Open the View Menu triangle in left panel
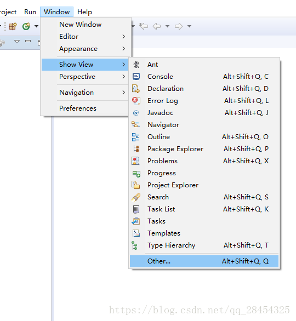296x321 pixels. tap(17, 41)
